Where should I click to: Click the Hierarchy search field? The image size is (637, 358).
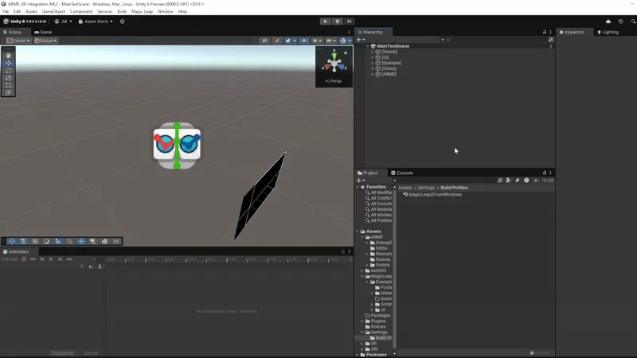click(x=493, y=40)
